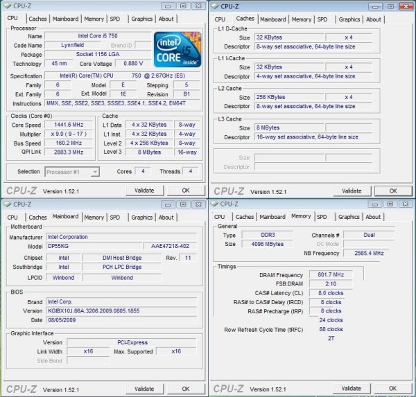Click the QPI Link 2883.3 MHz value
416x397 pixels.
(69, 152)
